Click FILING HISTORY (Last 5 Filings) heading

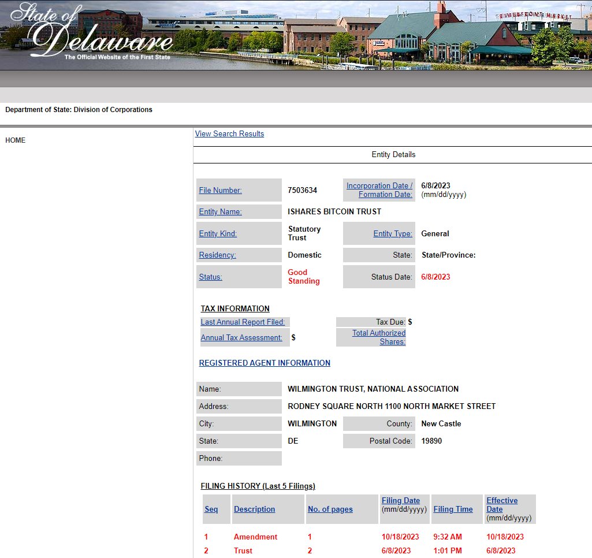(x=258, y=486)
